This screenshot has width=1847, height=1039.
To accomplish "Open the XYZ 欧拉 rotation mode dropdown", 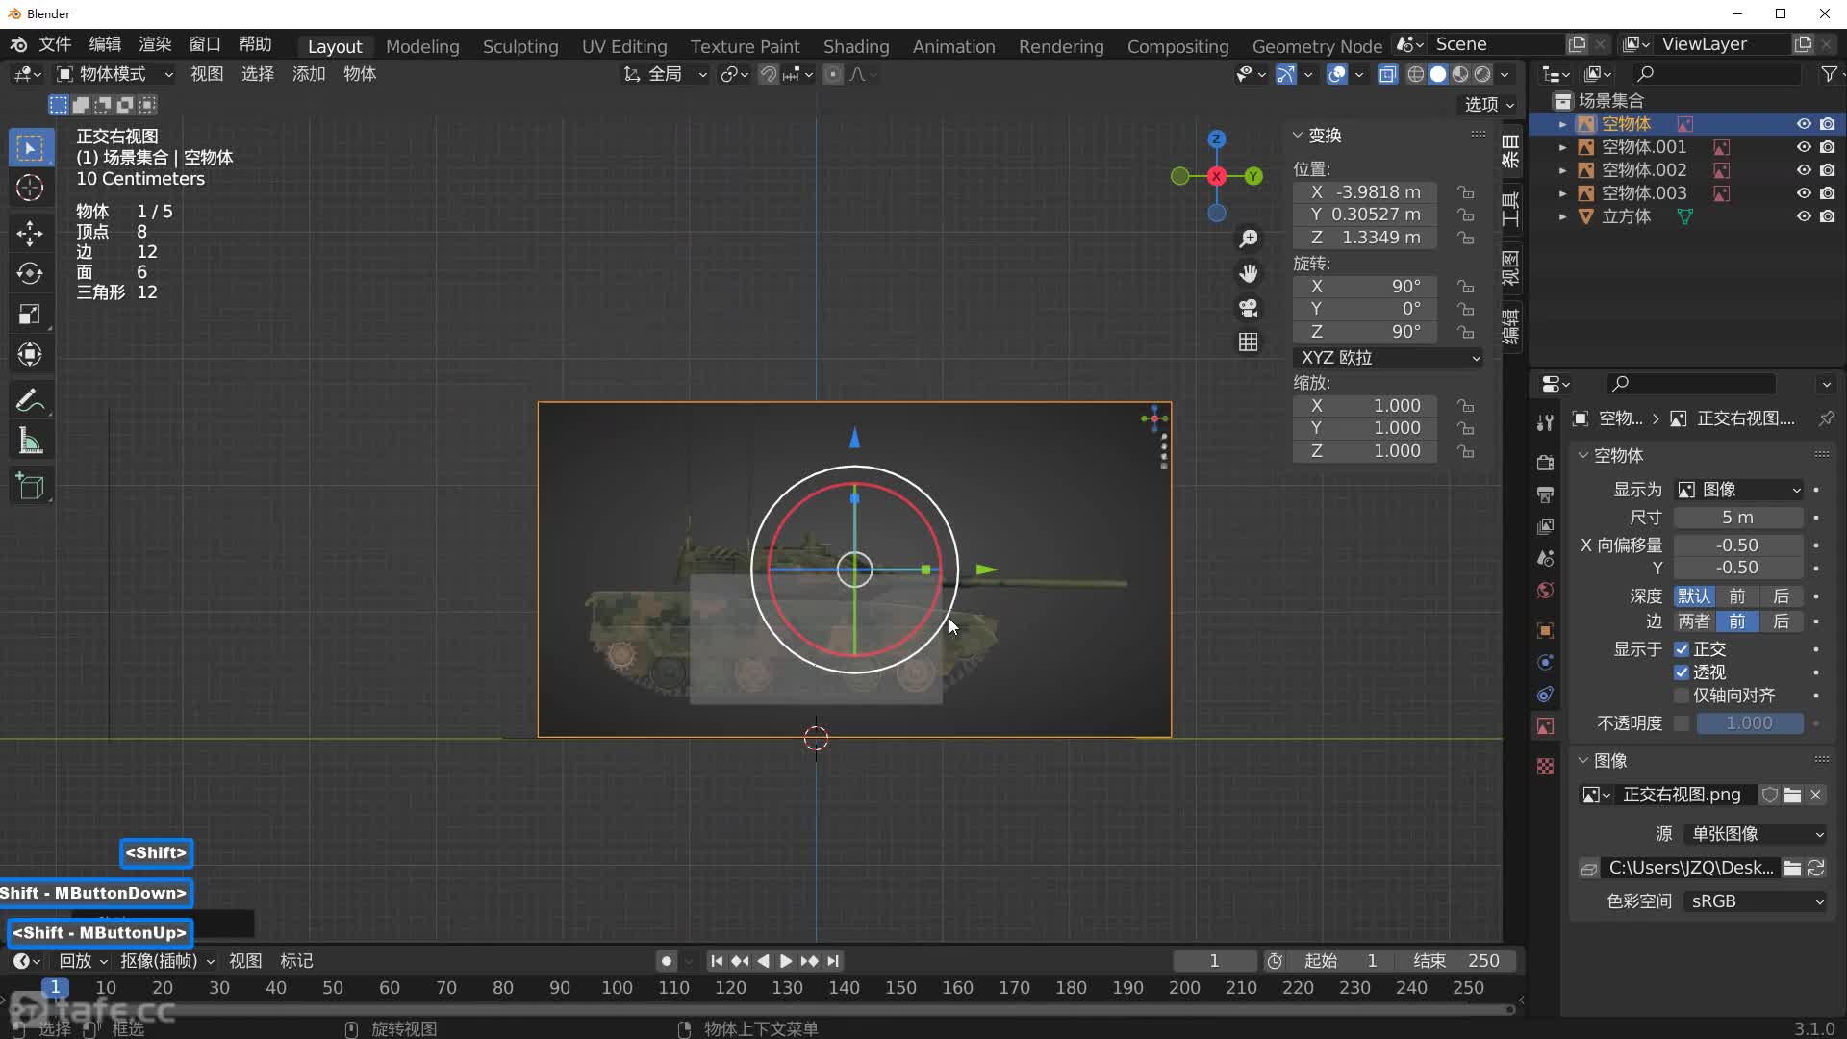I will click(x=1388, y=358).
